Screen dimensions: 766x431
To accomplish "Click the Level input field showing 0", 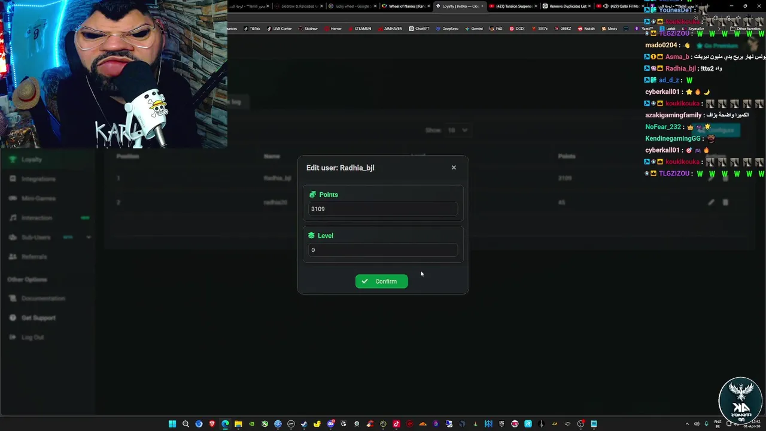I will (x=383, y=250).
